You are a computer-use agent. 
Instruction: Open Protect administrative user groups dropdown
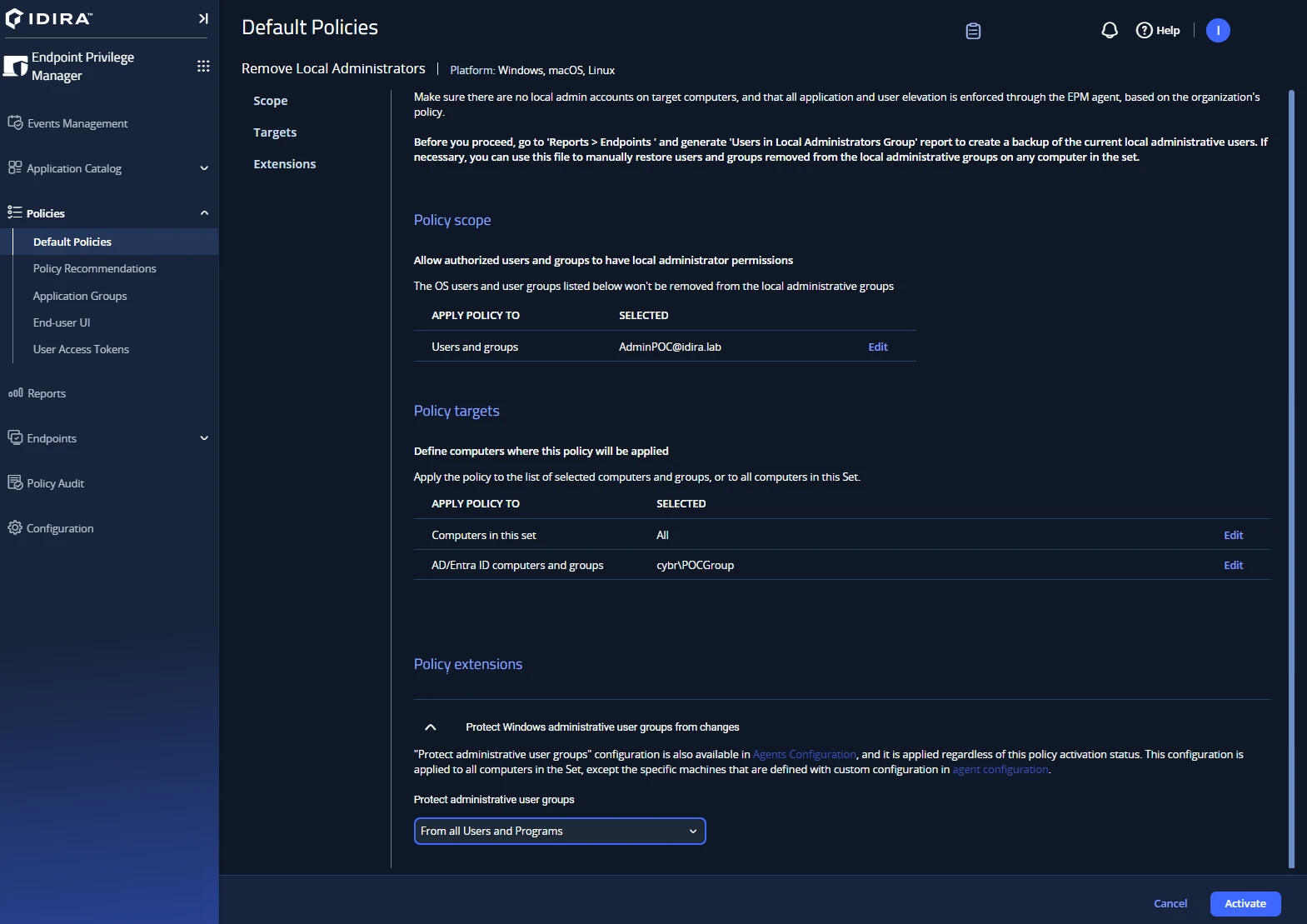point(560,832)
